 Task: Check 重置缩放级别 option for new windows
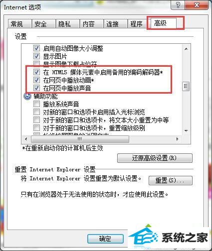36,128
